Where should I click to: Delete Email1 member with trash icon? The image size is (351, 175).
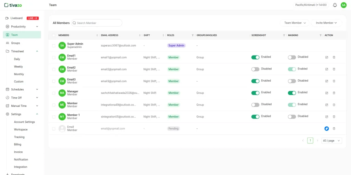pyautogui.click(x=334, y=57)
